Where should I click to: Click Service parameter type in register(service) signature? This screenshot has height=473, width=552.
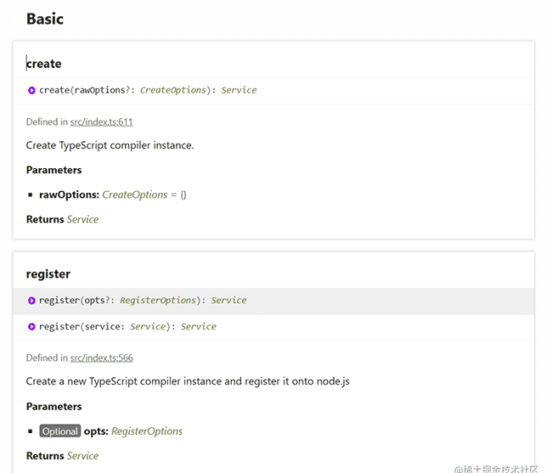tap(148, 327)
